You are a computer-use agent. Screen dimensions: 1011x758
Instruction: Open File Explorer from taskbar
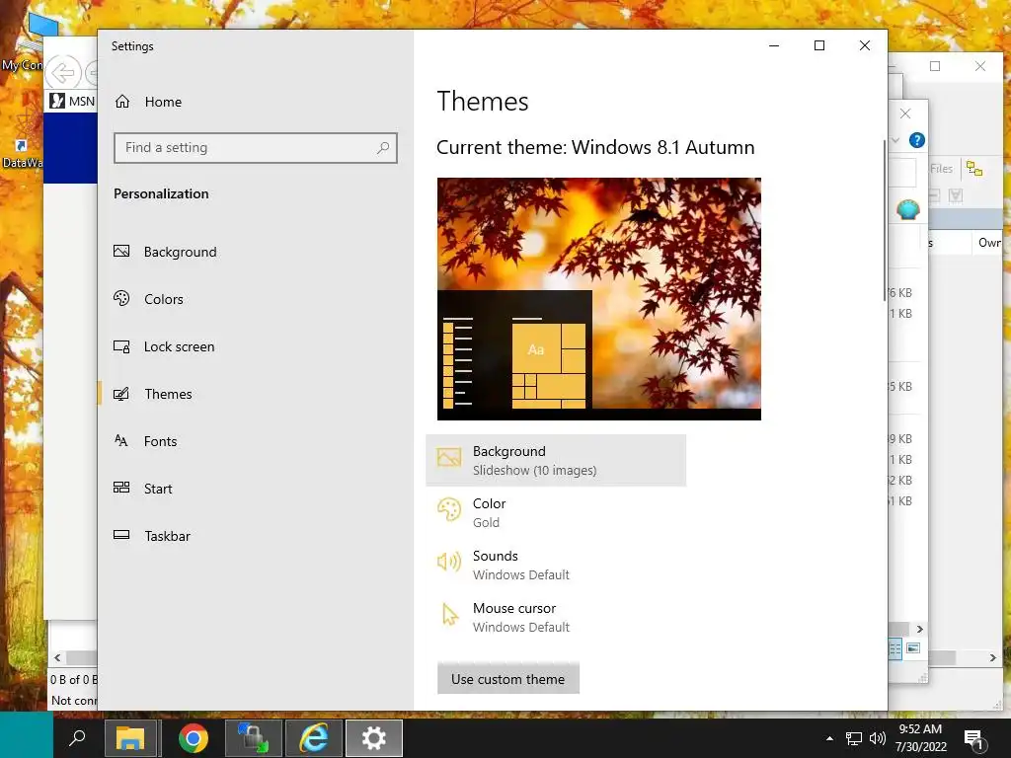(x=130, y=737)
